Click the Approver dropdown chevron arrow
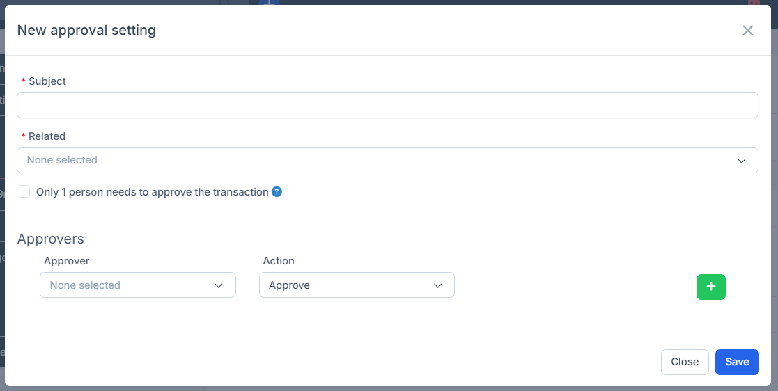778x391 pixels. click(x=219, y=285)
